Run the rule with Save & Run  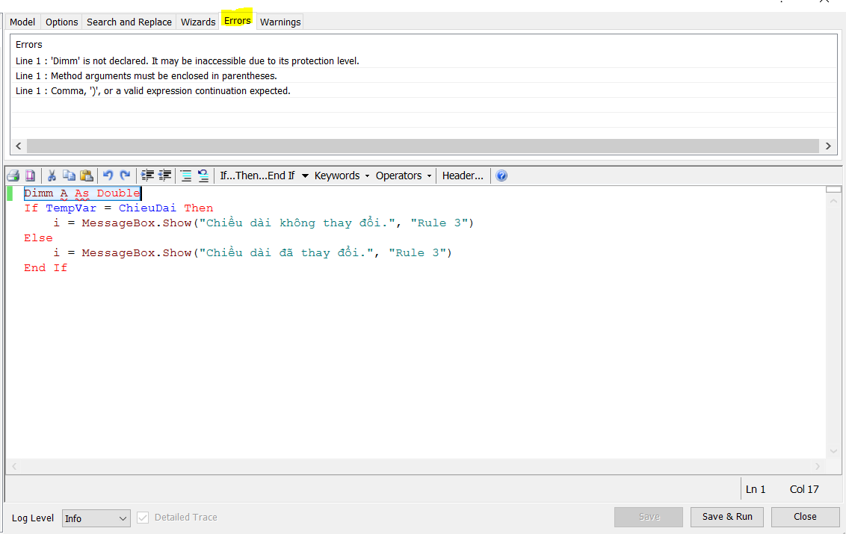coord(726,516)
